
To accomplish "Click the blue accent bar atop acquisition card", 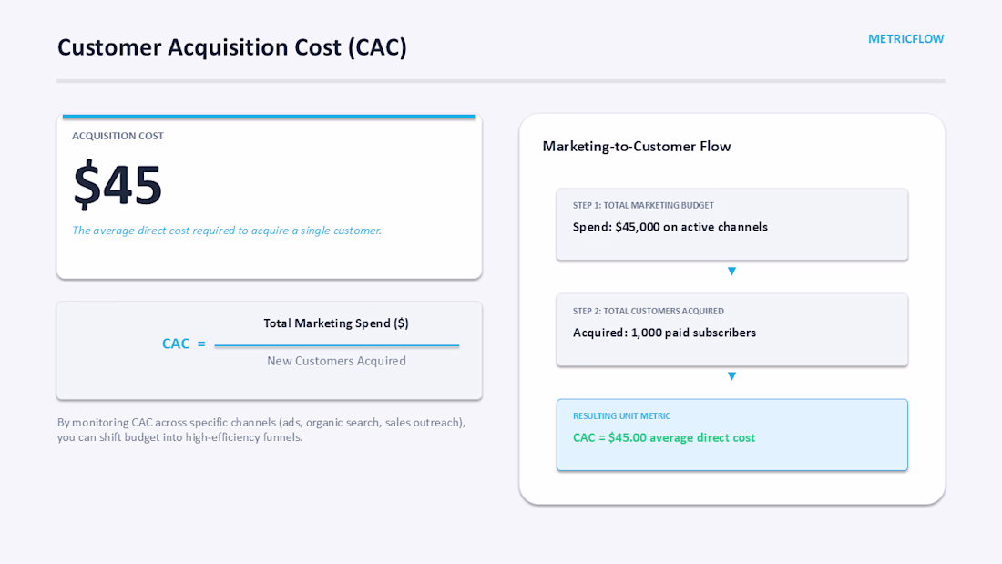I will (269, 117).
